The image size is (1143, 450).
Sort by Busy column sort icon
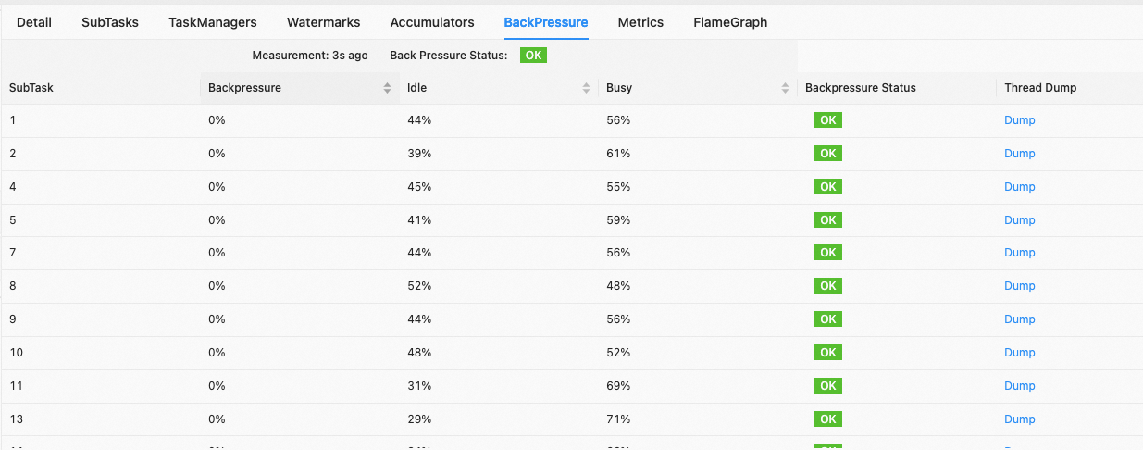(x=785, y=88)
